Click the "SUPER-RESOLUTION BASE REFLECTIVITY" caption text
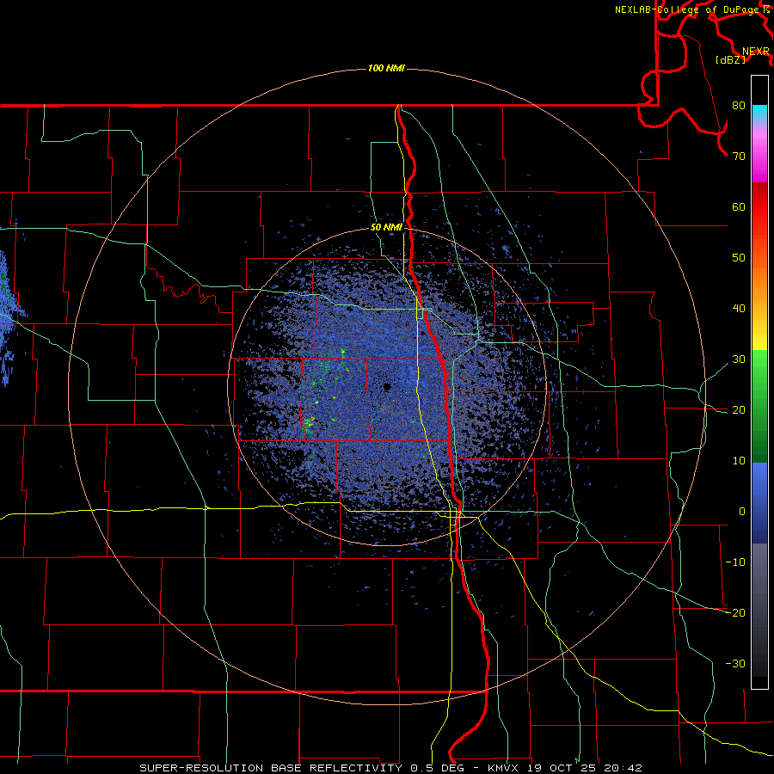The height and width of the screenshot is (774, 774). [x=271, y=768]
